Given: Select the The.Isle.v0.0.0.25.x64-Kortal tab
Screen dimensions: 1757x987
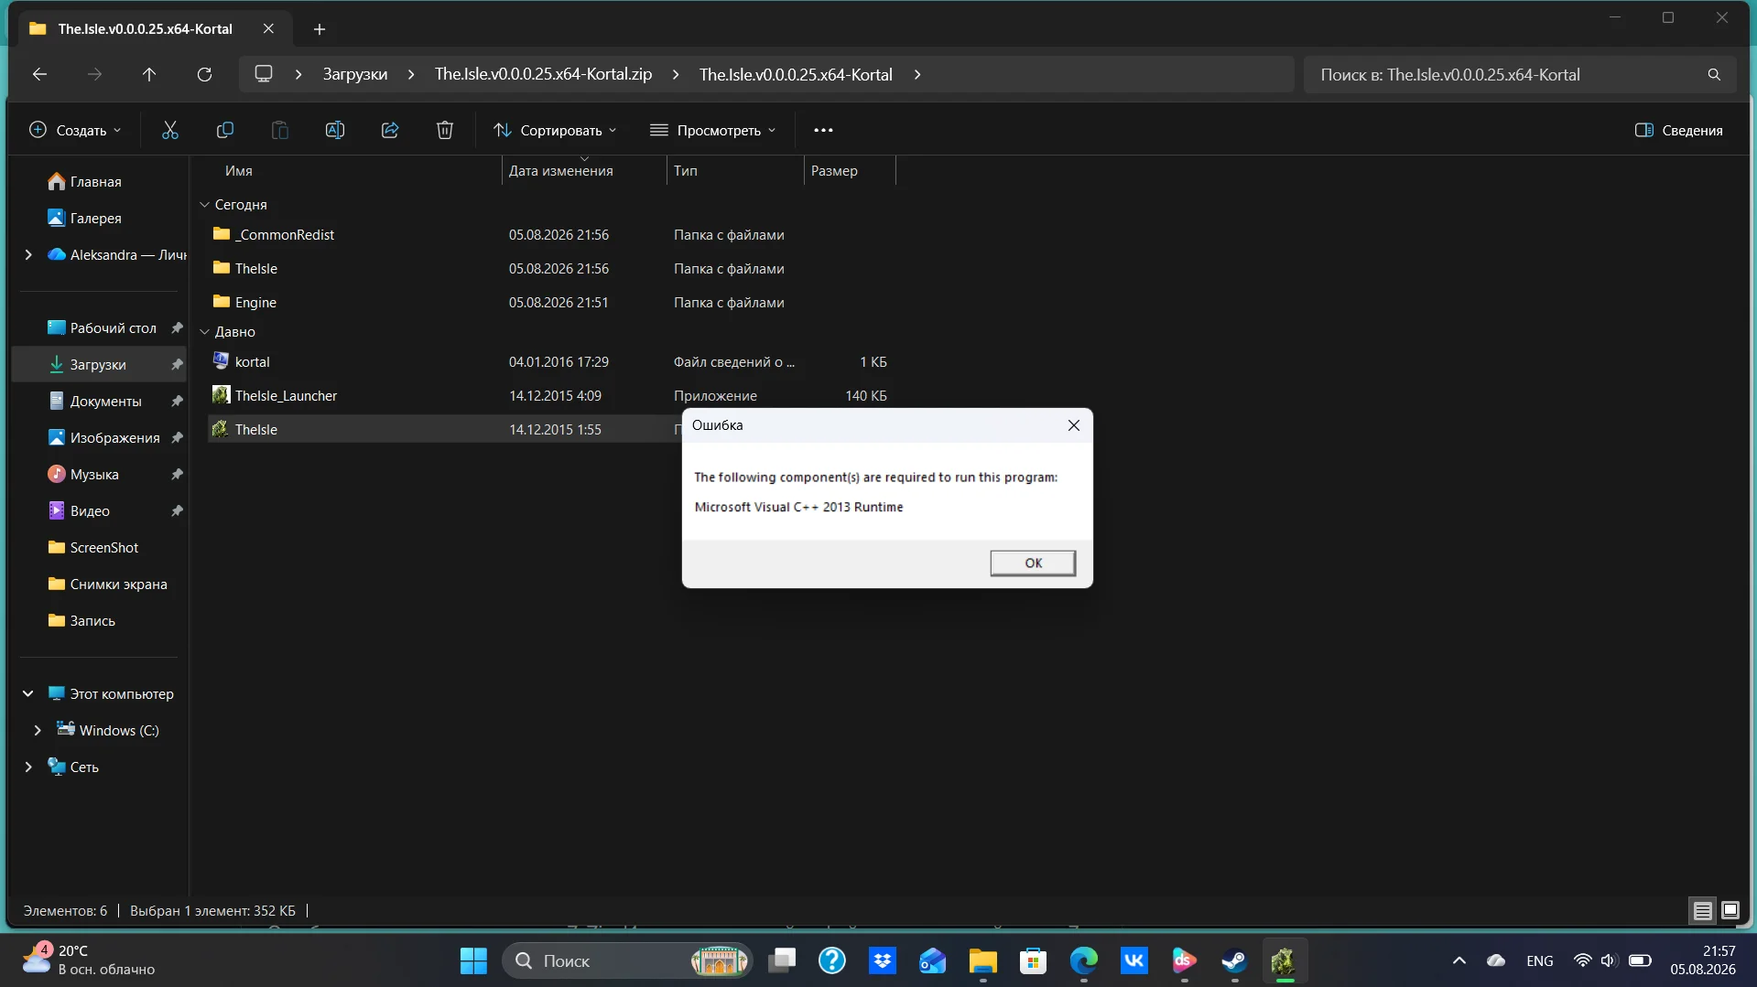Looking at the screenshot, I should (145, 28).
